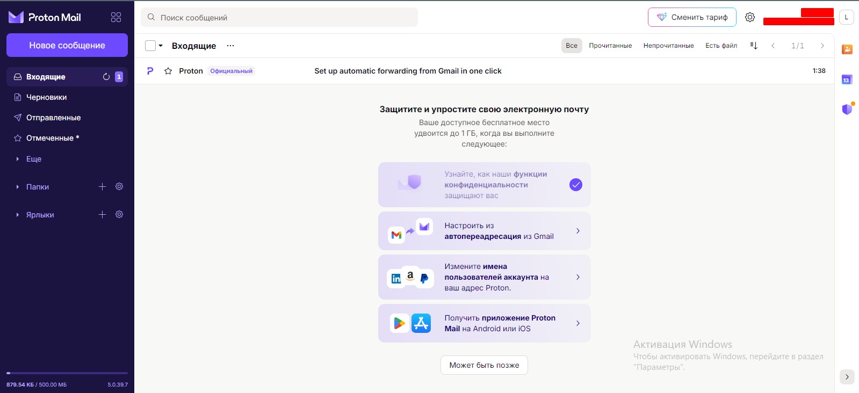Collapse the right side panel with chevron
Screen dimensions: 859x393
847,377
